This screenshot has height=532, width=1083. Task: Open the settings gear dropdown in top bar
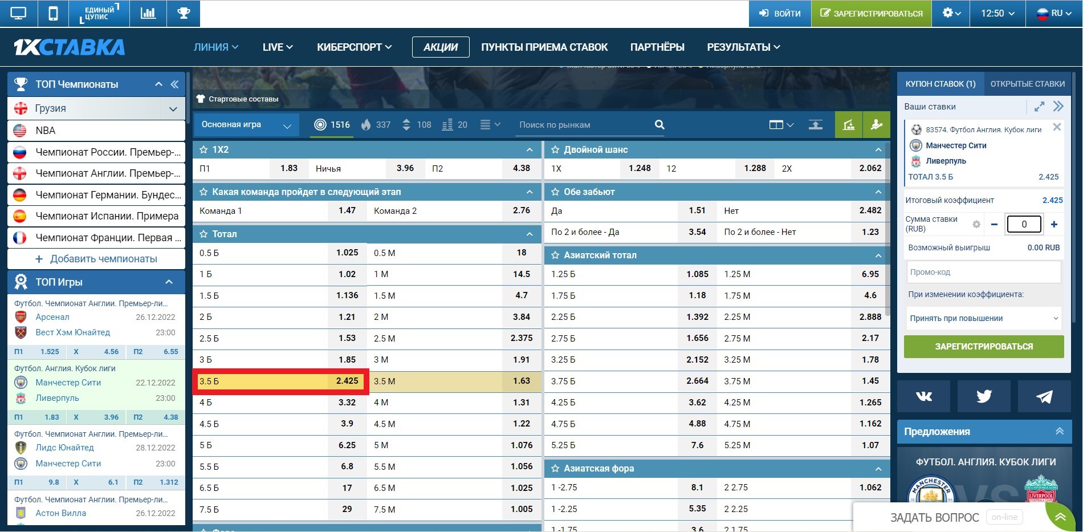pos(951,13)
